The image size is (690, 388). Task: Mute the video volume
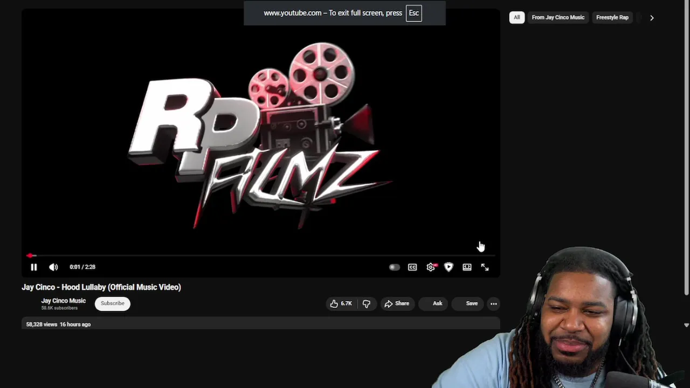(53, 267)
